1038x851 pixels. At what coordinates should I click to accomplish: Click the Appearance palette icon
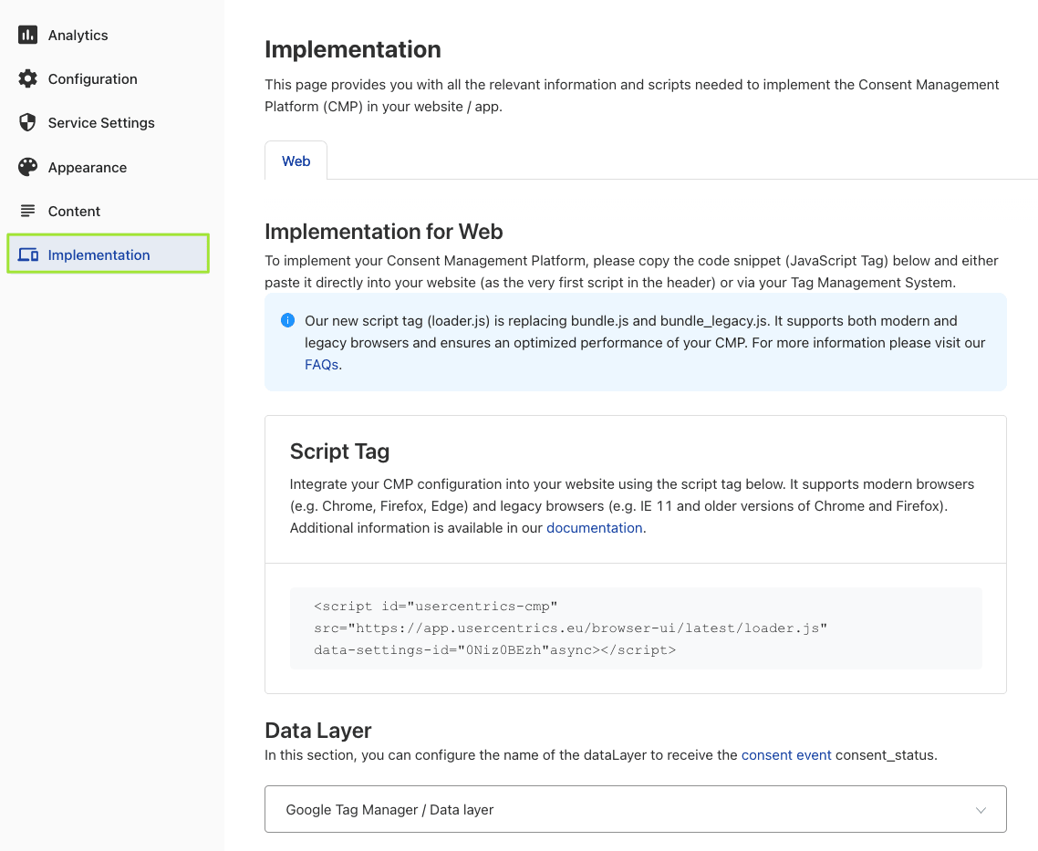[x=27, y=168]
